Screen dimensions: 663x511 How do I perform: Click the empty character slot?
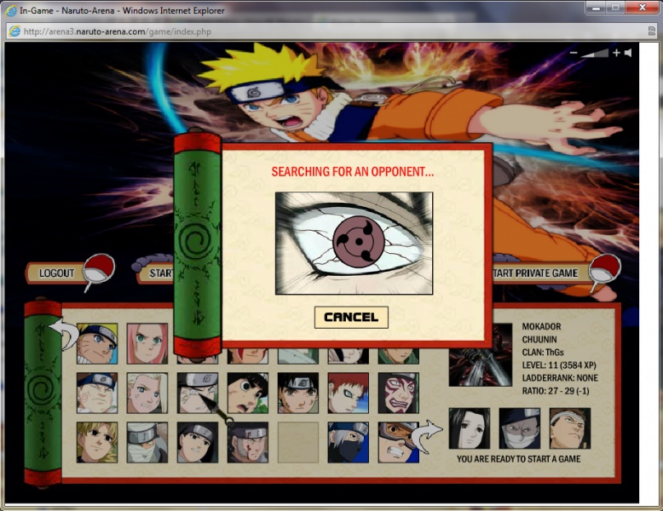[297, 442]
